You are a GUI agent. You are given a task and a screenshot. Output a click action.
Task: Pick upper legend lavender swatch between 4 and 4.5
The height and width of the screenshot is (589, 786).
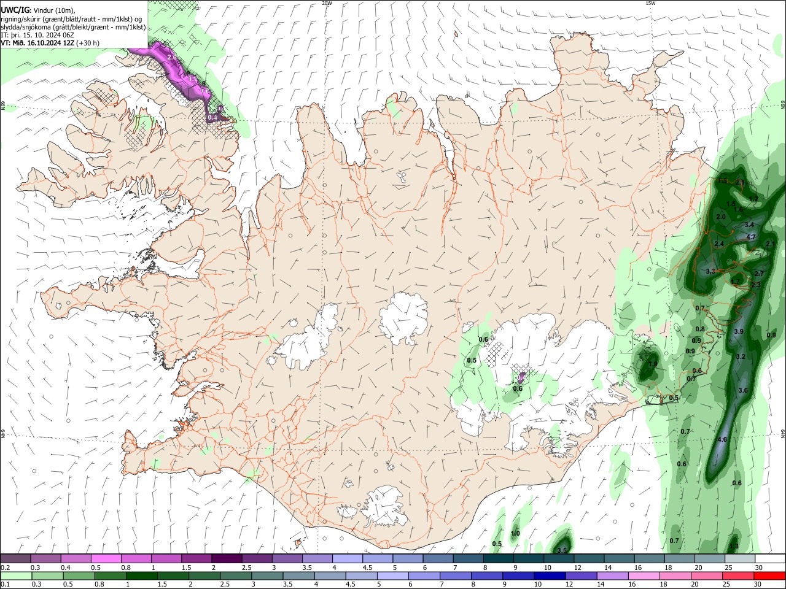348,559
